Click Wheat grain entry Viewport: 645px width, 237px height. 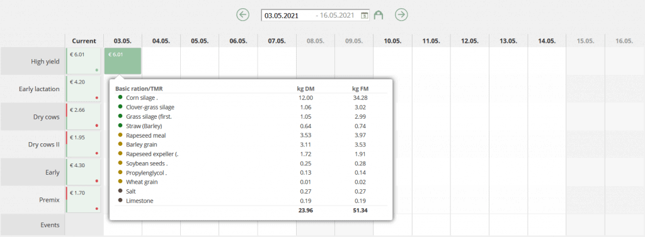tap(142, 182)
